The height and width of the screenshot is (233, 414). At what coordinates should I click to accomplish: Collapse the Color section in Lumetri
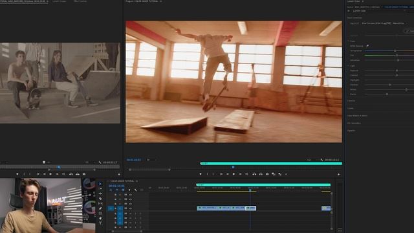click(349, 41)
